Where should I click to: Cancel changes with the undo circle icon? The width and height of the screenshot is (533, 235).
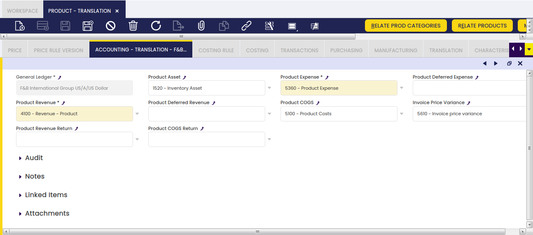[x=110, y=26]
